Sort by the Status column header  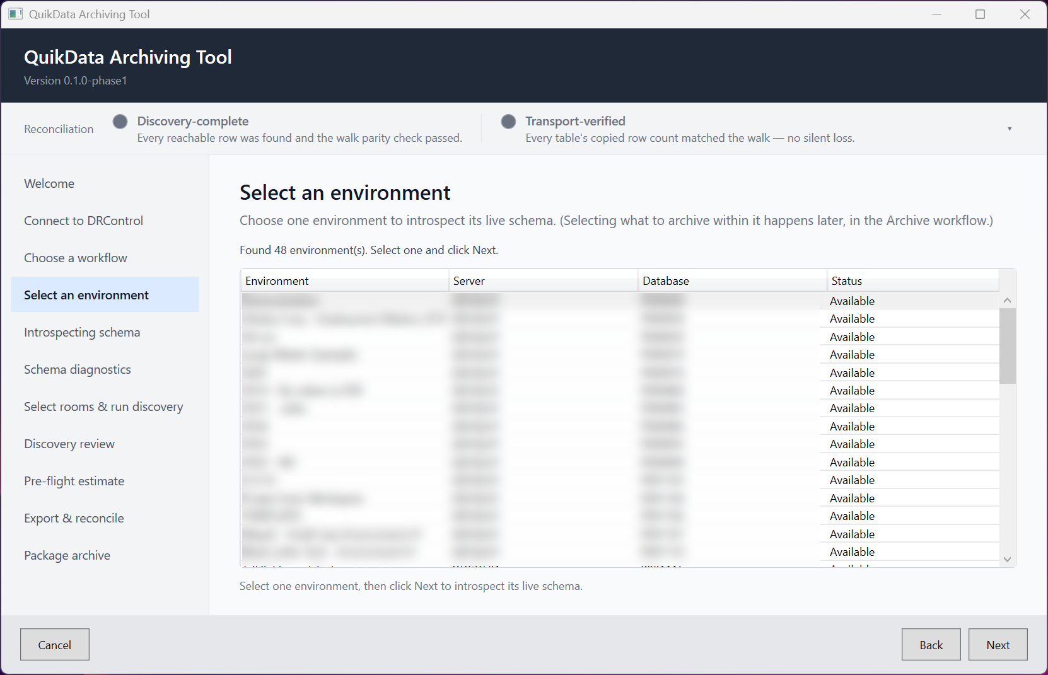click(912, 281)
